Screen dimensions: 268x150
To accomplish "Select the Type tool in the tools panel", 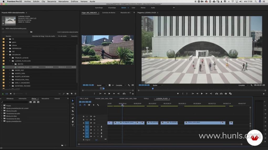I will pos(73,125).
